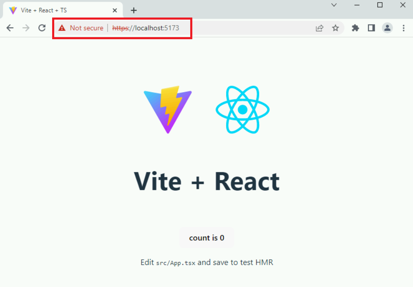Screen dimensions: 413x287
Task: Bookmark this tab with the star icon
Action: click(335, 28)
